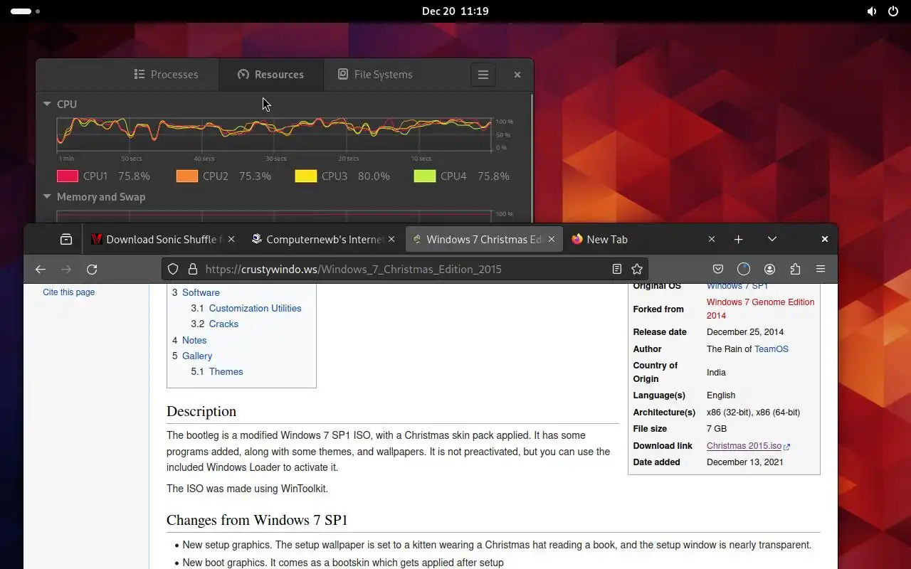The width and height of the screenshot is (911, 569).
Task: Go back to the previous page
Action: (x=41, y=269)
